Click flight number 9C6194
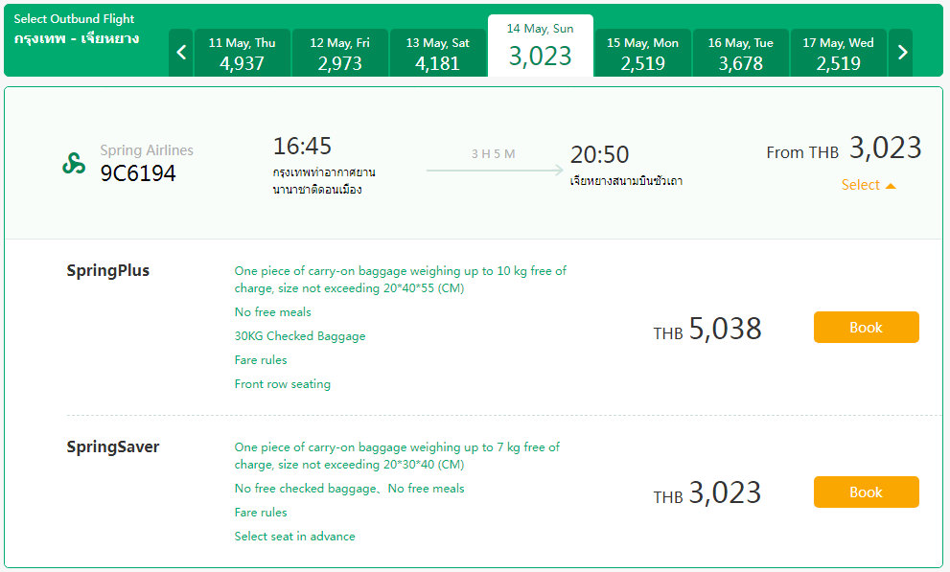 (x=138, y=173)
